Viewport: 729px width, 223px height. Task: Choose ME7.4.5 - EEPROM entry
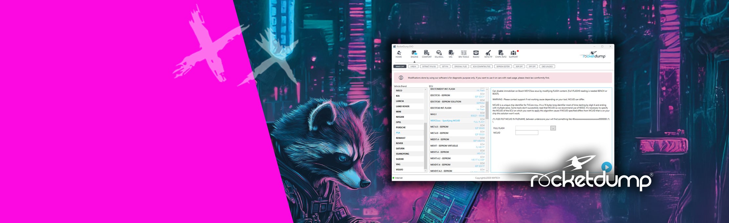457,127
